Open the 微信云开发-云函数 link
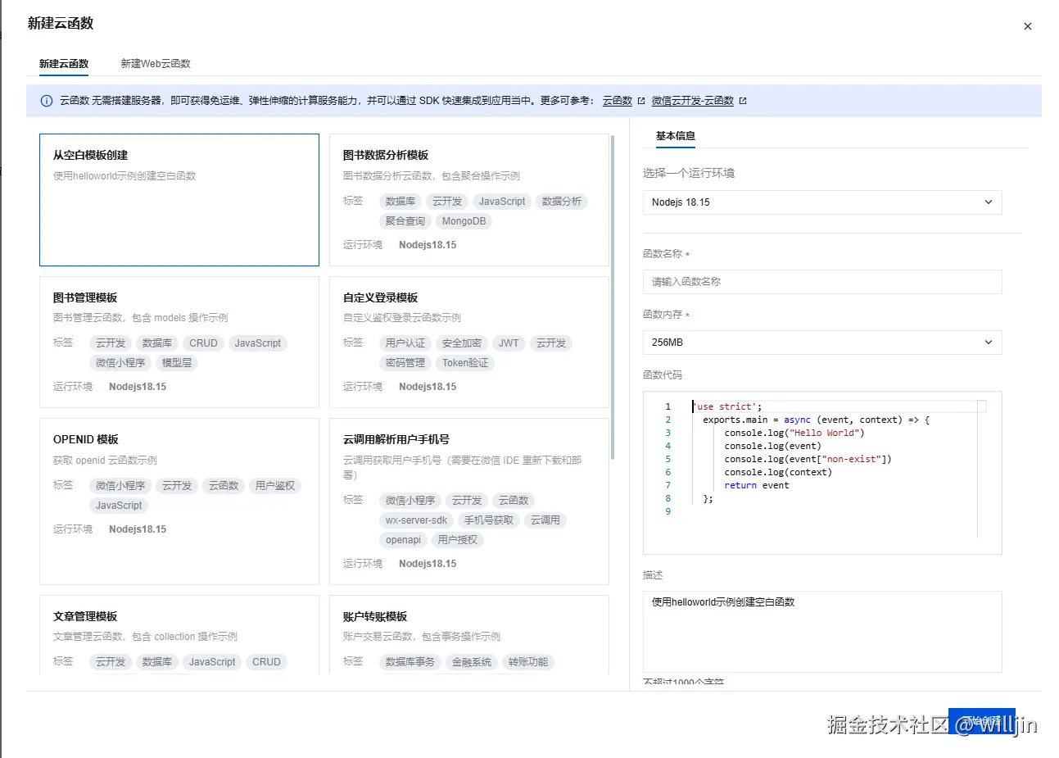The height and width of the screenshot is (758, 1059). (693, 101)
